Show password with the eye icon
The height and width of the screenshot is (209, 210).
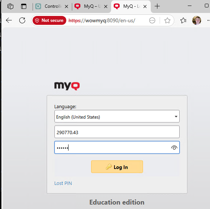pyautogui.click(x=174, y=147)
